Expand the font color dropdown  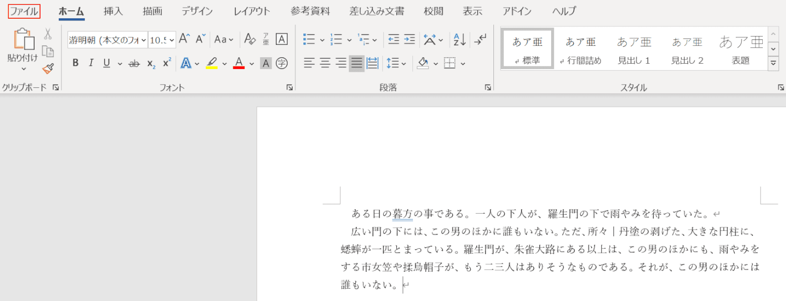coord(252,64)
